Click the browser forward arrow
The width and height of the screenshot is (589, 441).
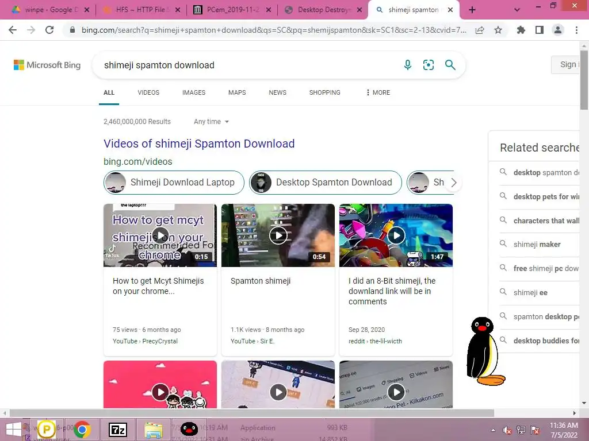coord(31,30)
